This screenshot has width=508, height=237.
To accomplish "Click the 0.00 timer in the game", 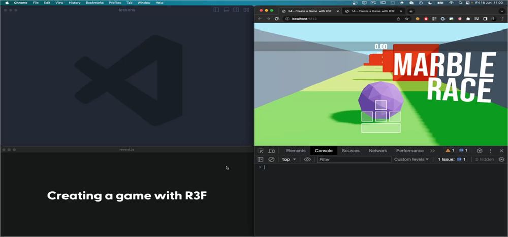I will 380,47.
